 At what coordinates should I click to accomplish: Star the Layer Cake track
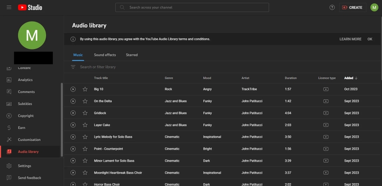click(85, 125)
